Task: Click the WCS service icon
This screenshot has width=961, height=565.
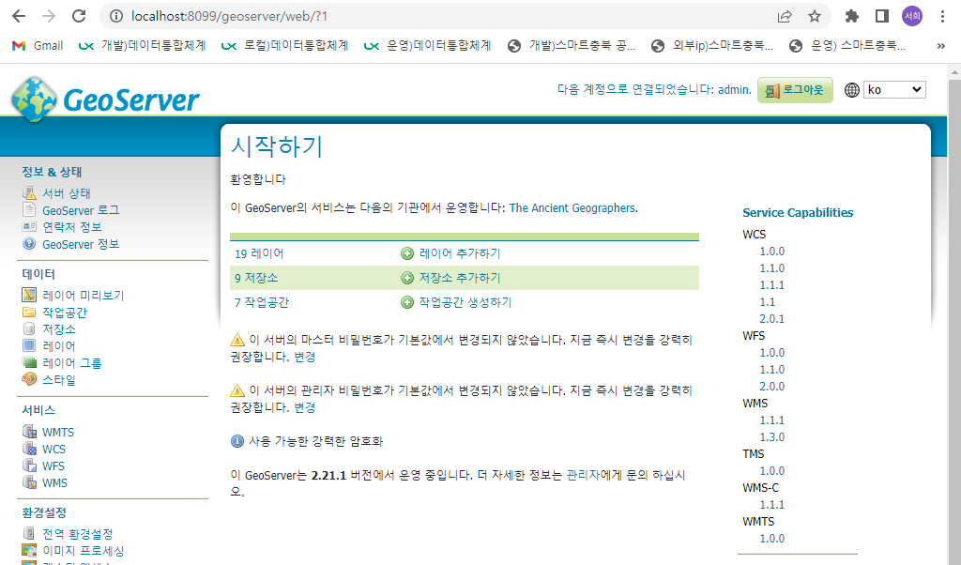Action: (x=29, y=449)
